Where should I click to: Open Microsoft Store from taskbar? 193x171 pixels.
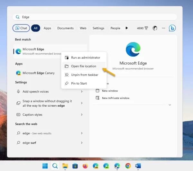(75, 166)
